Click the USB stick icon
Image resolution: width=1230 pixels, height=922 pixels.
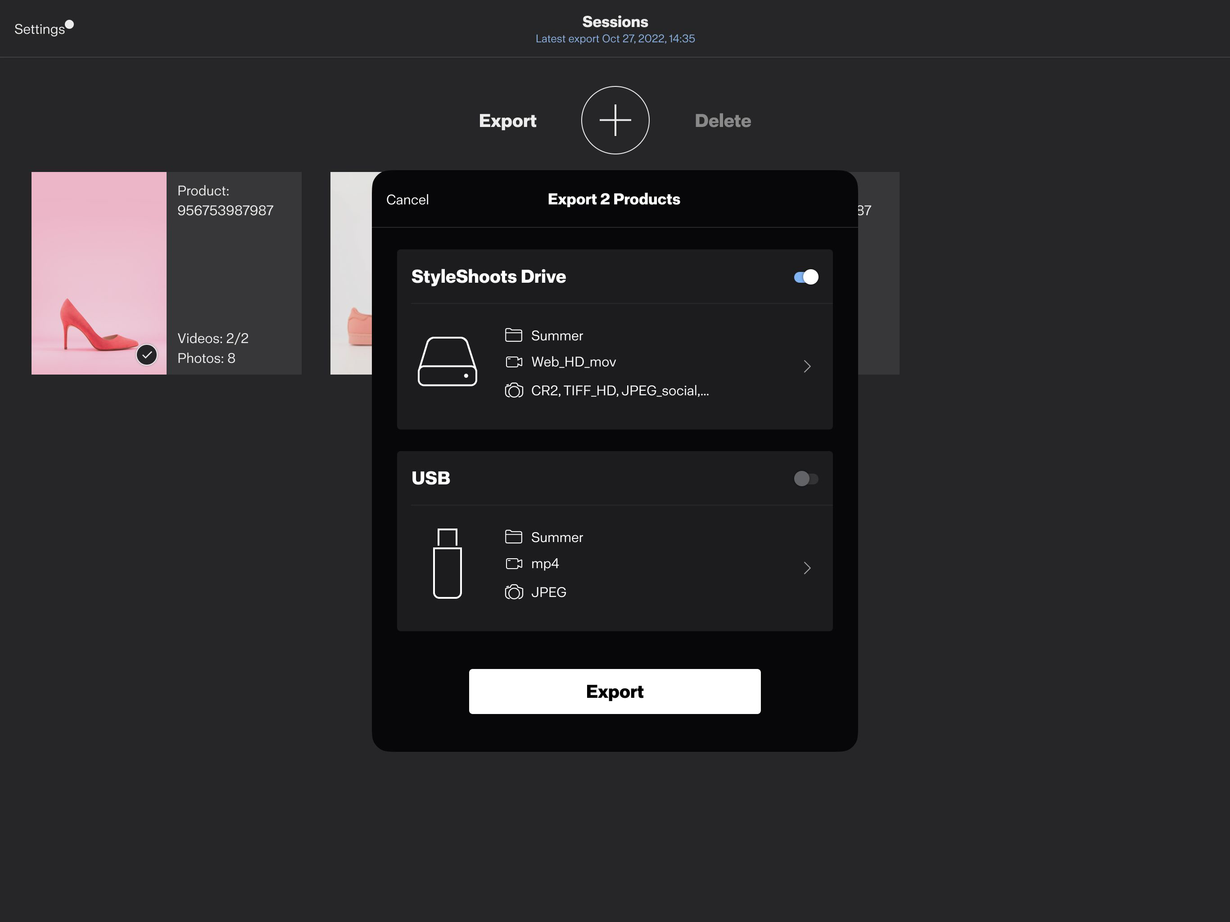[x=447, y=563]
